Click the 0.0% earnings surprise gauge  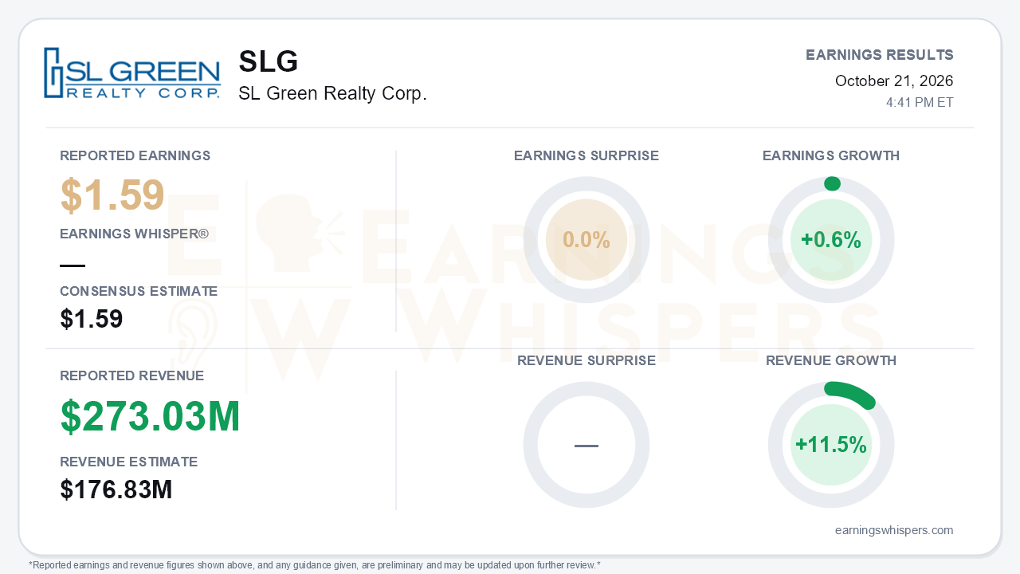tap(586, 240)
